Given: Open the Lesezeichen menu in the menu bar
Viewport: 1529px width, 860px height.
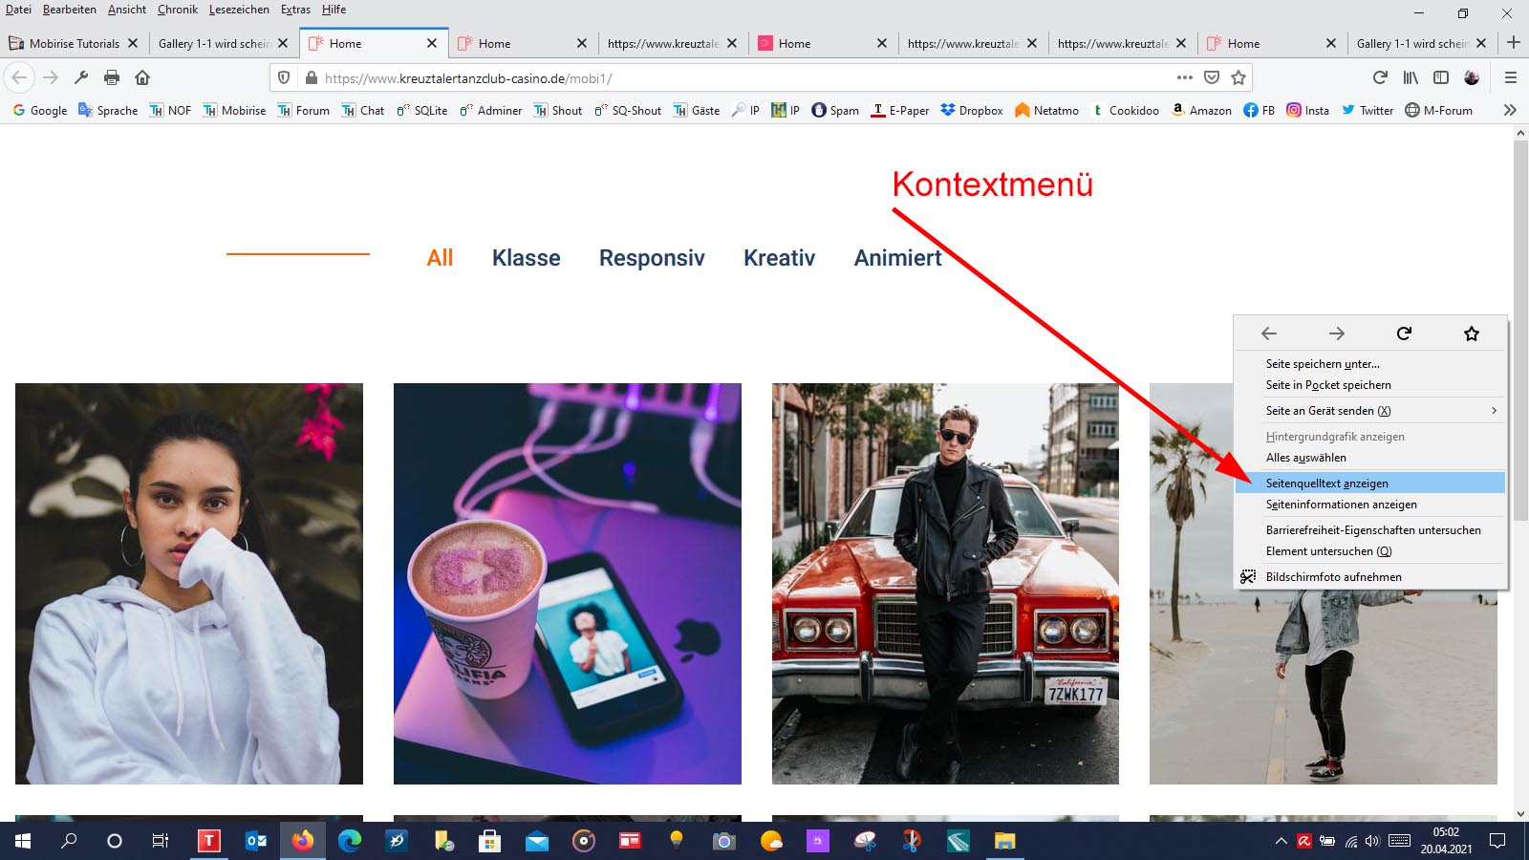Looking at the screenshot, I should click(x=239, y=10).
